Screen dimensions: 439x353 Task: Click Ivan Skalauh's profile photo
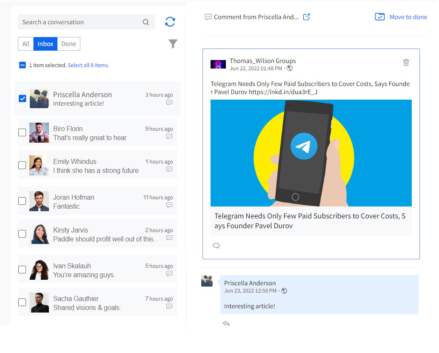pyautogui.click(x=39, y=270)
